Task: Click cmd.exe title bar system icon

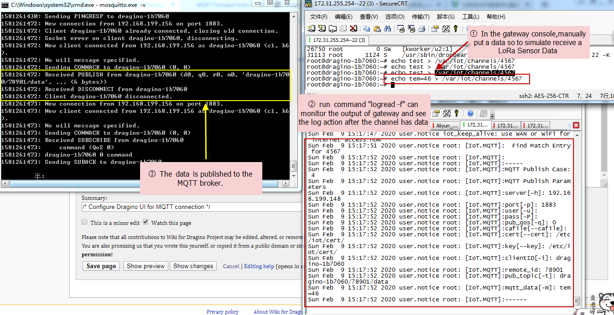Action: click(5, 4)
